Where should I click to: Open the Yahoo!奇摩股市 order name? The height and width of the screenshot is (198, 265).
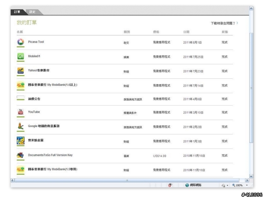click(x=39, y=71)
